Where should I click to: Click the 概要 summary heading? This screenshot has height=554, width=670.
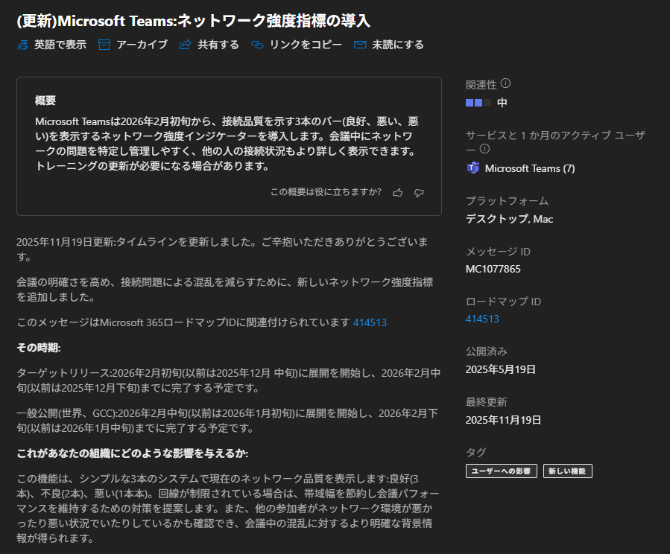pos(45,101)
